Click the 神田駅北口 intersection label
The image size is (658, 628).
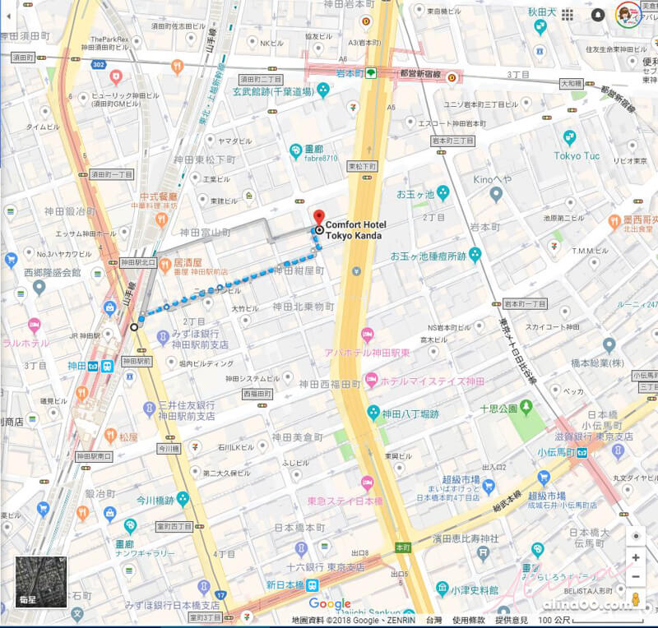pyautogui.click(x=138, y=262)
